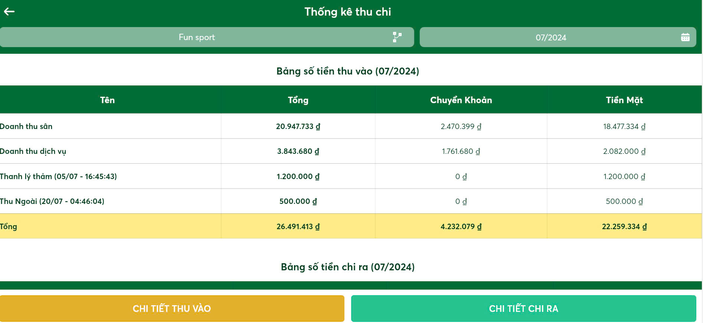Select the Doanh thu dịch vụ row
The height and width of the screenshot is (323, 703).
(x=351, y=151)
